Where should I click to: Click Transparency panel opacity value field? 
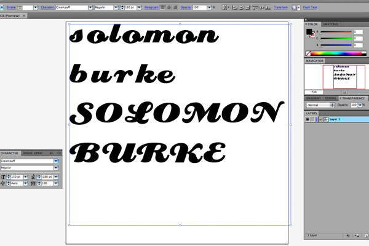point(354,105)
